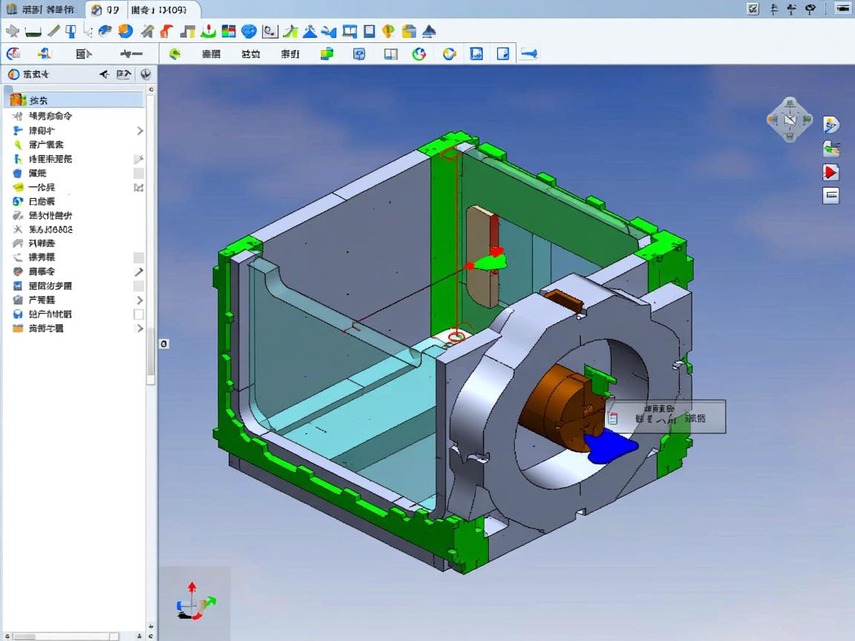Toggle the gray checkbox beside the blue bucket item

pyautogui.click(x=139, y=173)
